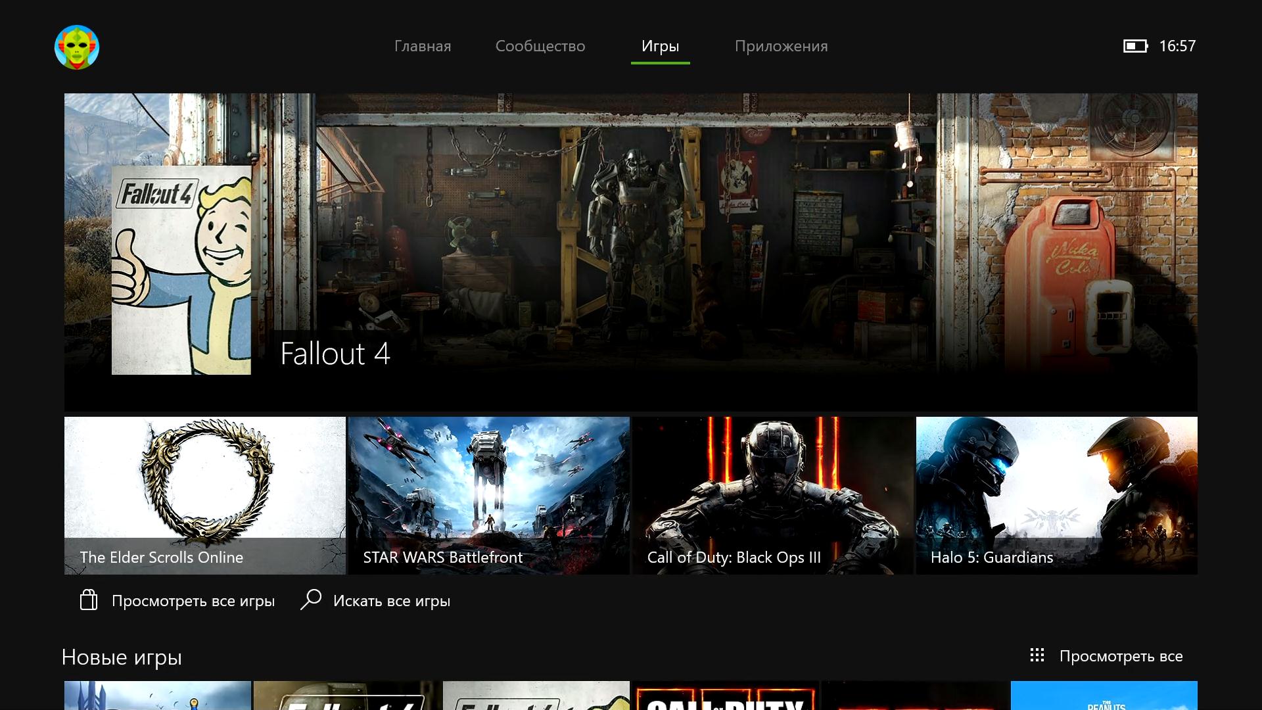1262x710 pixels.
Task: Click the Искать все игры link
Action: 391,601
